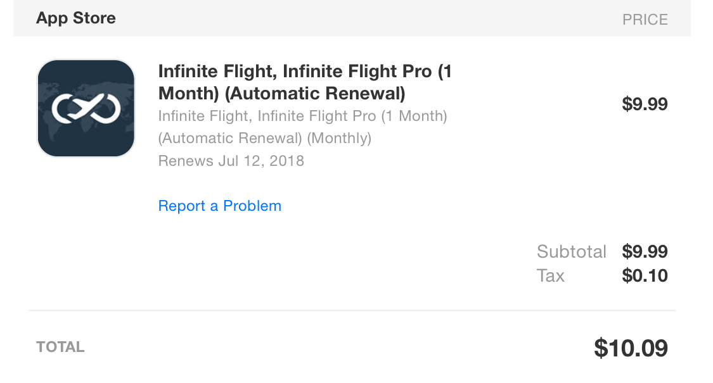Select the $0.10 tax amount
The width and height of the screenshot is (713, 383).
click(x=645, y=275)
